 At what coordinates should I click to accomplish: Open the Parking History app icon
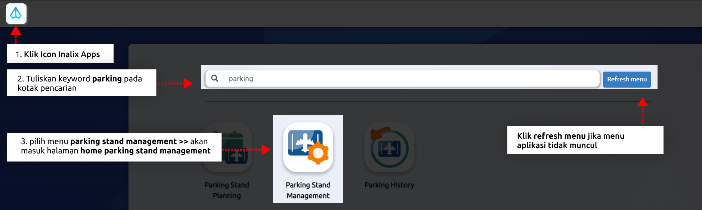click(389, 147)
